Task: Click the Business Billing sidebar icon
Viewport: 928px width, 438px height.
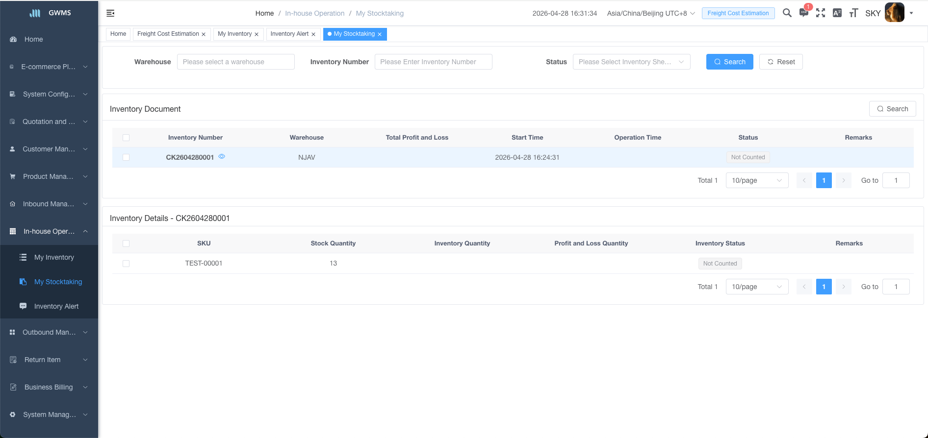Action: tap(13, 387)
